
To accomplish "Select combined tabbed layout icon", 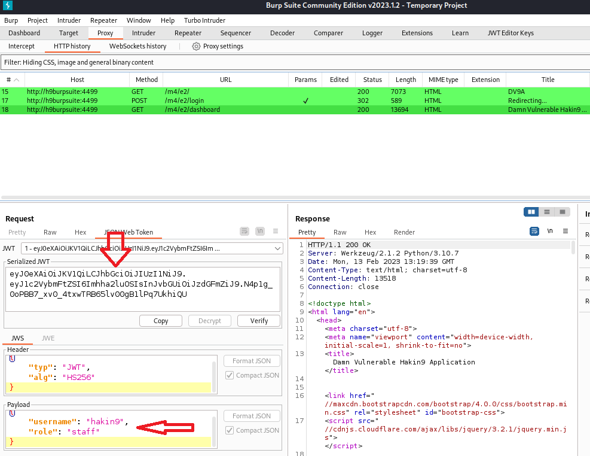I will [x=562, y=212].
